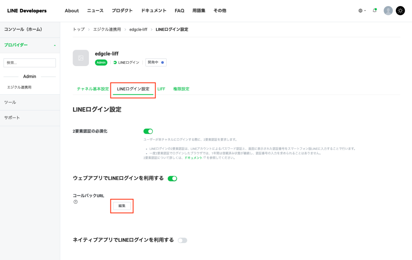
Task: Toggle ウェブアプリでLINEログインを利用する switch
Action: coord(172,179)
